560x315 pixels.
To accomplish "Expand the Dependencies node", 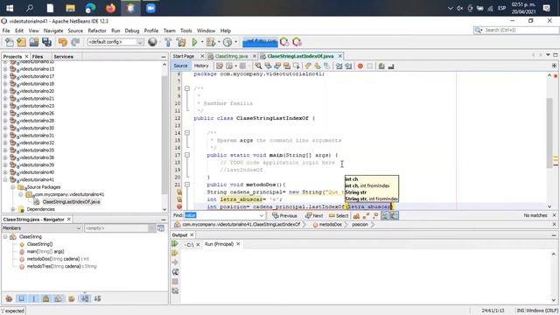I will click(x=13, y=209).
